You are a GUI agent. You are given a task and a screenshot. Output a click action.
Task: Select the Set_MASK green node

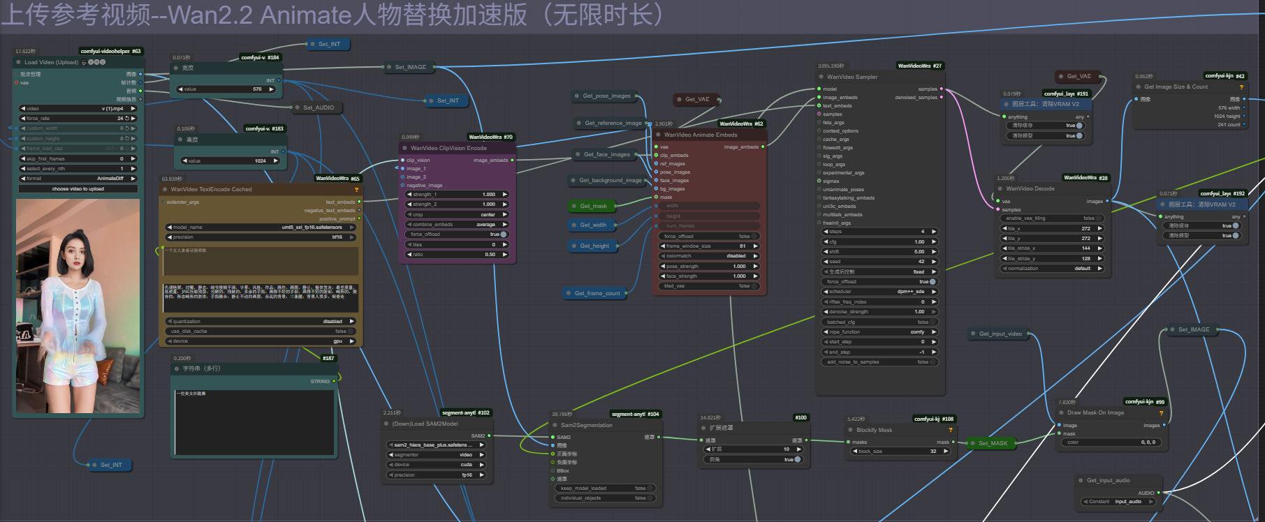click(x=993, y=443)
